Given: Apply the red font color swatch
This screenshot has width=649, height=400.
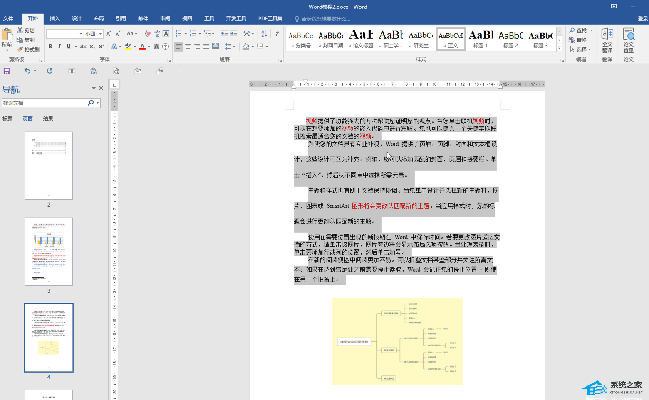Looking at the screenshot, I should click(142, 47).
